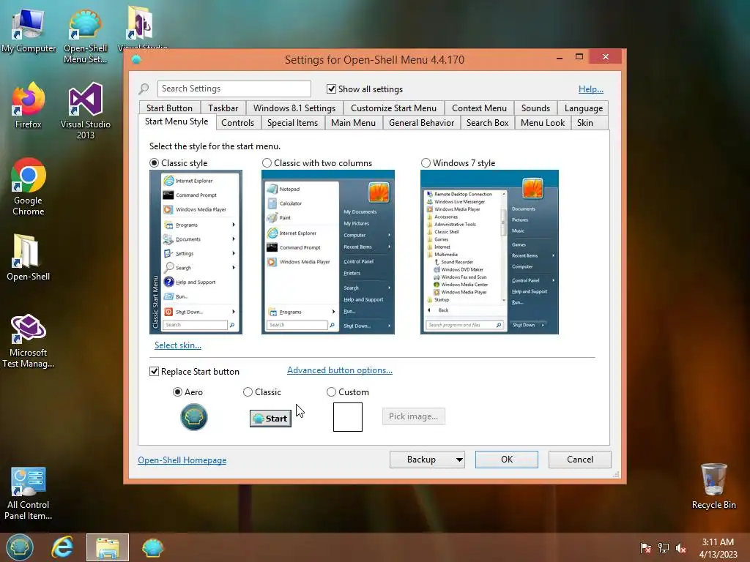Select the Google Chrome desktop icon
The height and width of the screenshot is (562, 750).
pos(29,187)
